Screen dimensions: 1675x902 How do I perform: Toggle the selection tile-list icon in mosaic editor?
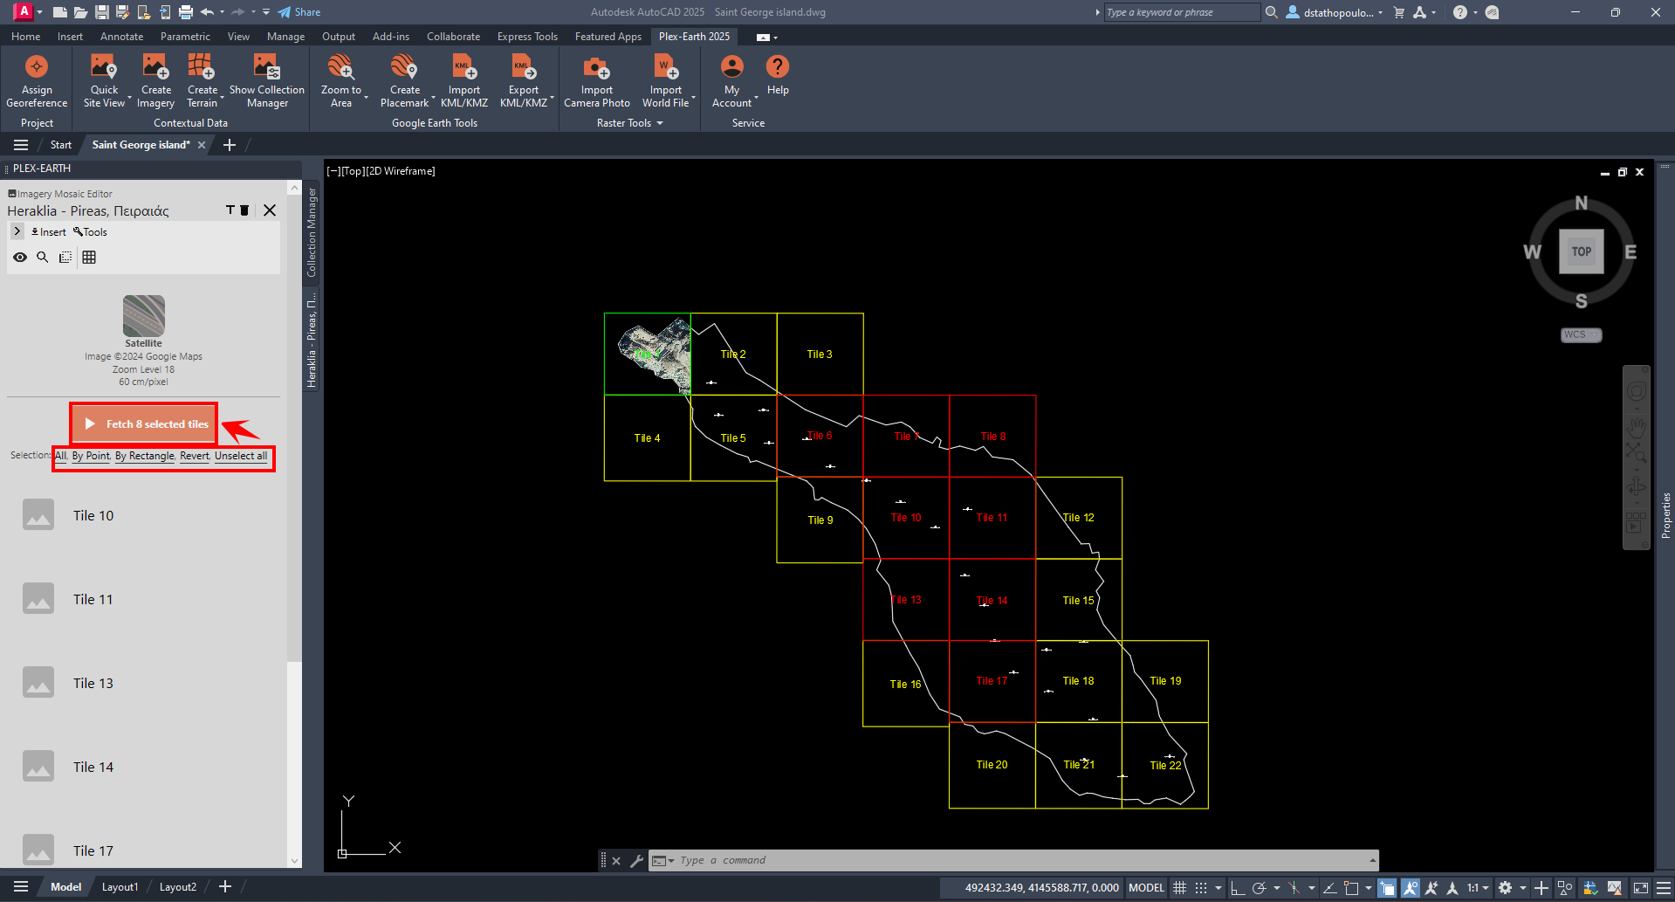tap(65, 257)
